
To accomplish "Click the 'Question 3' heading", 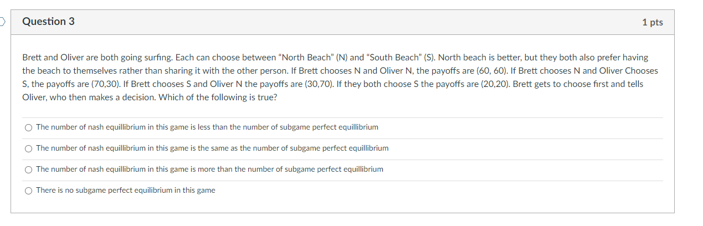I will (48, 22).
